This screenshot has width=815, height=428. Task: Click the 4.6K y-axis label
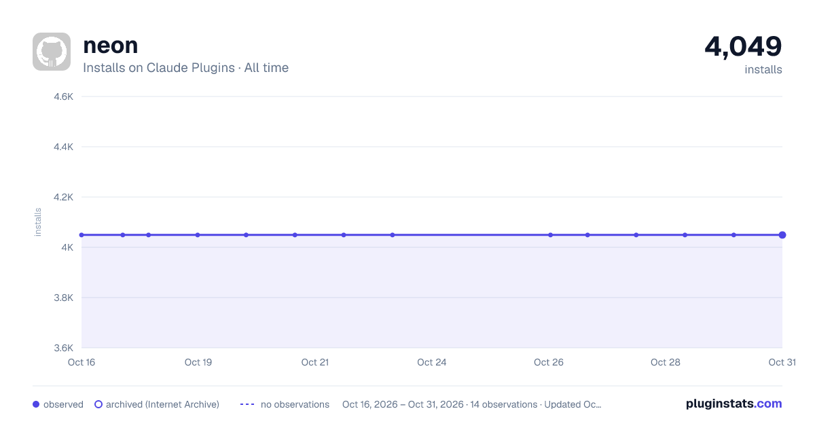click(63, 96)
